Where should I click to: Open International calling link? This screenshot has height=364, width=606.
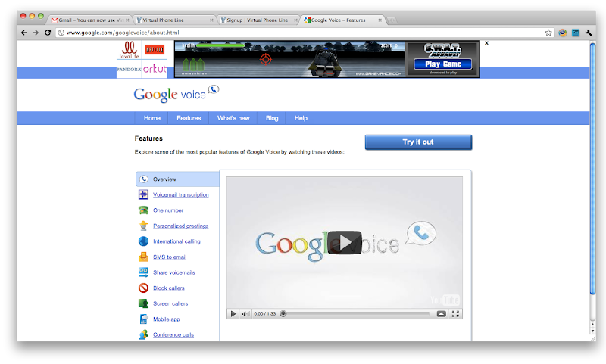pos(176,241)
